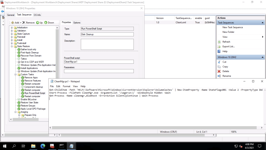Click the Parameters input field
This screenshot has height=150, width=266.
(99, 71)
